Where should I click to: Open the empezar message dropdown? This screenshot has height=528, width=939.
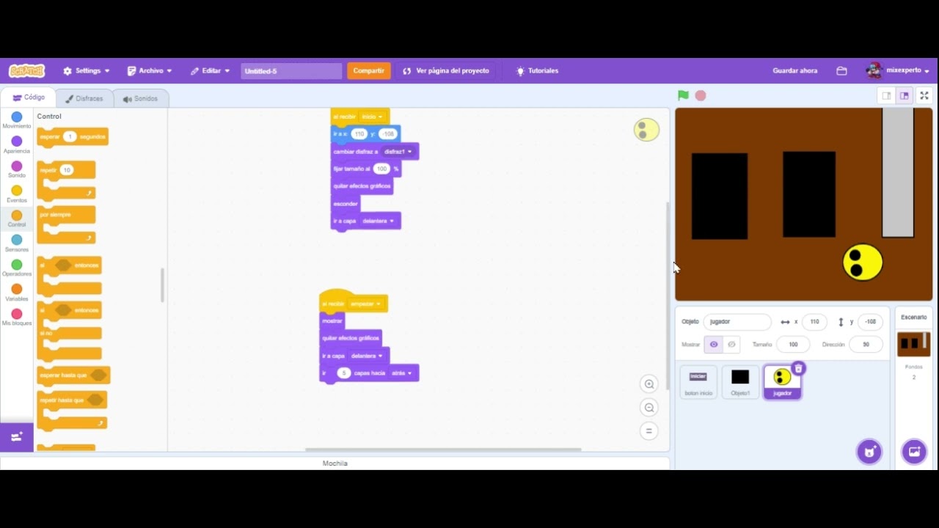(365, 304)
